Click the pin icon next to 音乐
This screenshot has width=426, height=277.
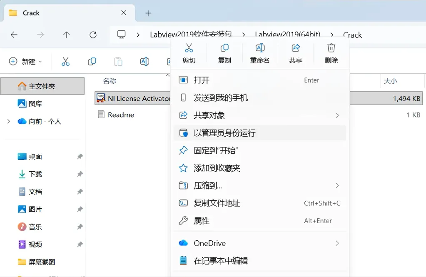click(80, 227)
